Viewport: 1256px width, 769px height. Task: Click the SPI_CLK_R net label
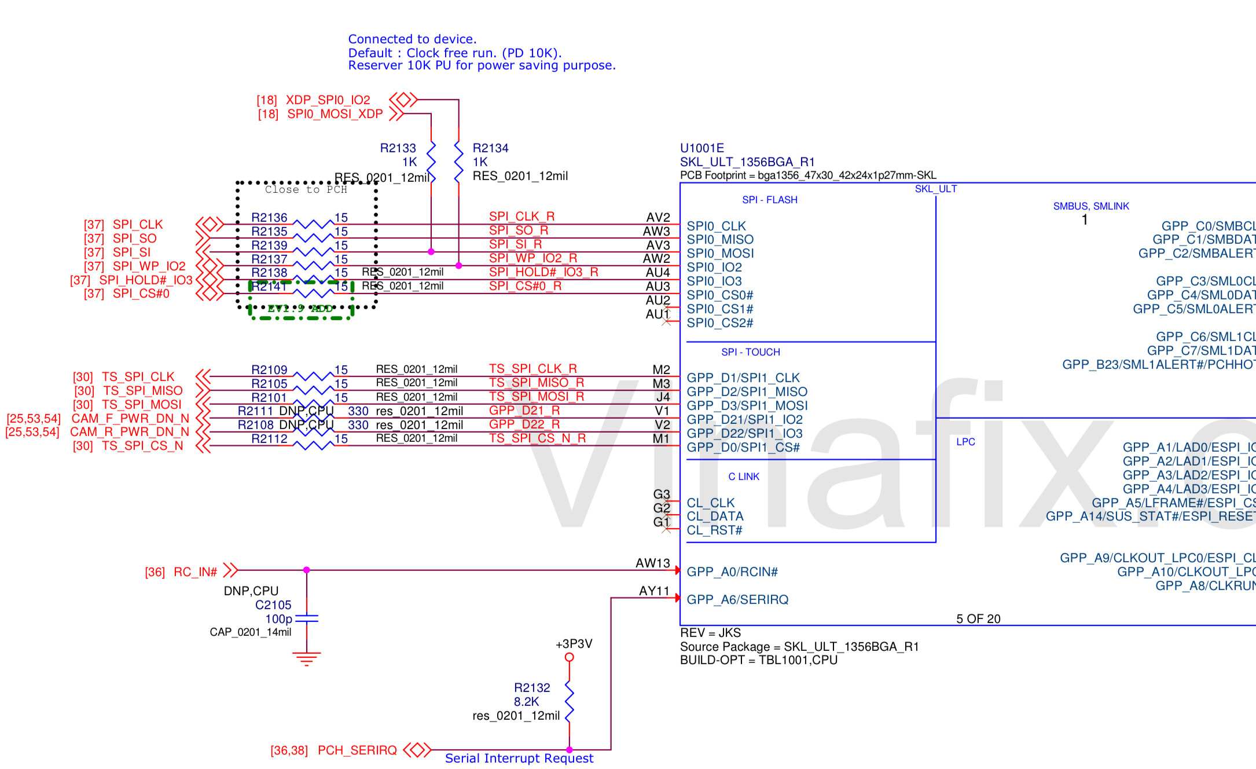tap(522, 217)
